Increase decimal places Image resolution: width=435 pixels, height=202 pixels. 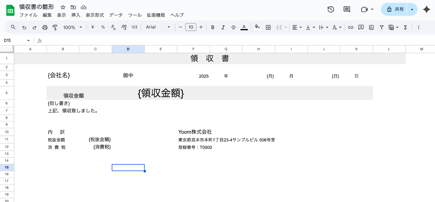point(124,27)
